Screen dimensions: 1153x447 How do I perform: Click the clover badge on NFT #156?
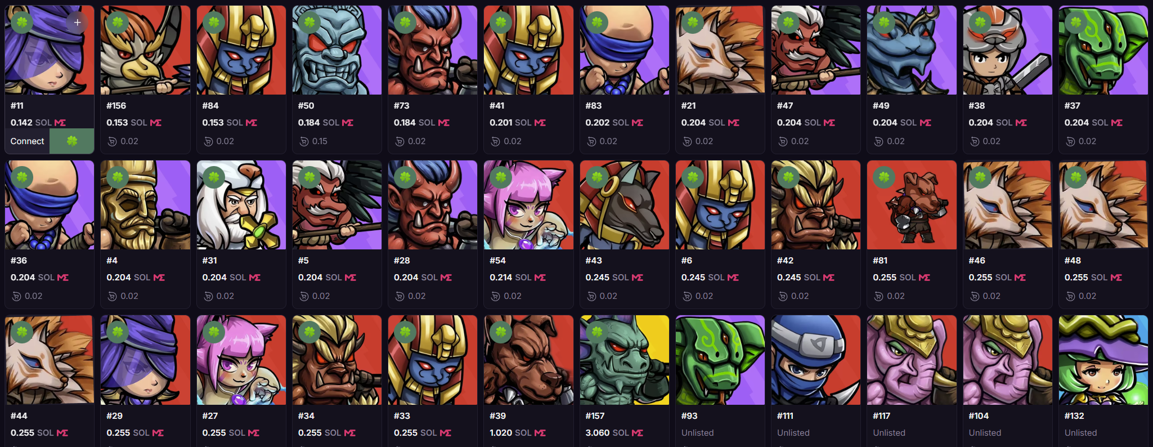coord(118,23)
